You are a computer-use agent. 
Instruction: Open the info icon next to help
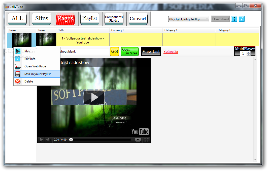pos(242,19)
